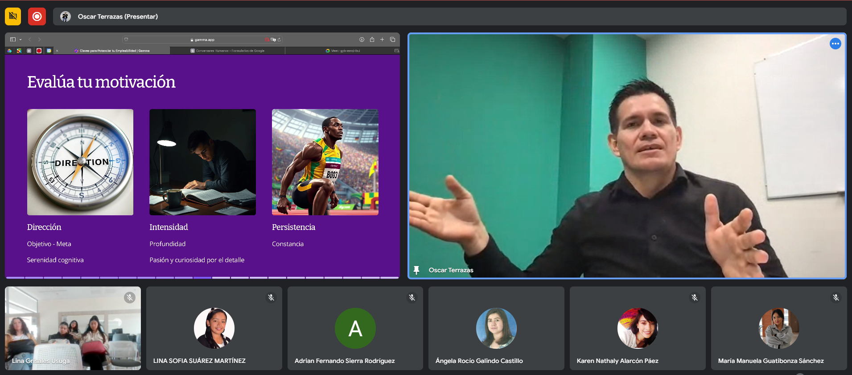The image size is (852, 375).
Task: Click the downloads icon in shared browser
Action: 362,40
